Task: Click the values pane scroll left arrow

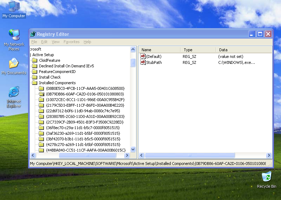Action: 142,155
